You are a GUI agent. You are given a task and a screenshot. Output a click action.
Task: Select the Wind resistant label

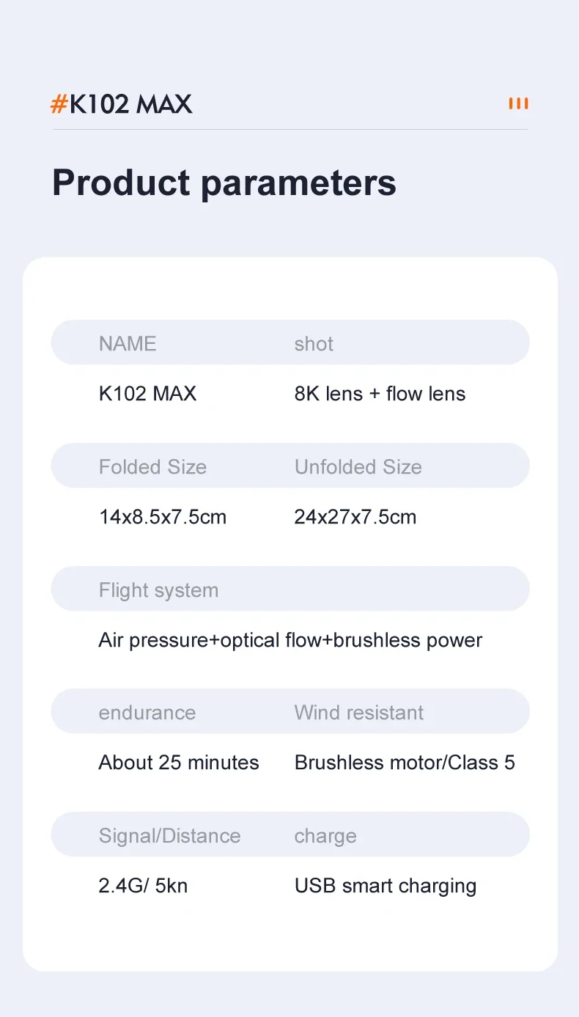358,713
